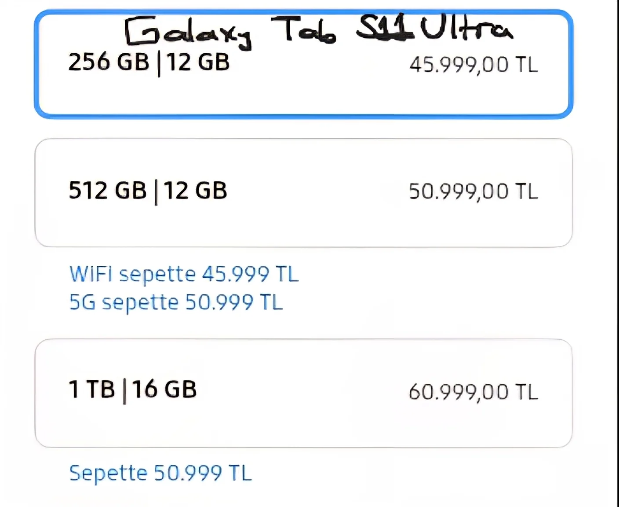Click the WiFi sepette 45.999 TL link
The image size is (619, 507).
tap(184, 274)
